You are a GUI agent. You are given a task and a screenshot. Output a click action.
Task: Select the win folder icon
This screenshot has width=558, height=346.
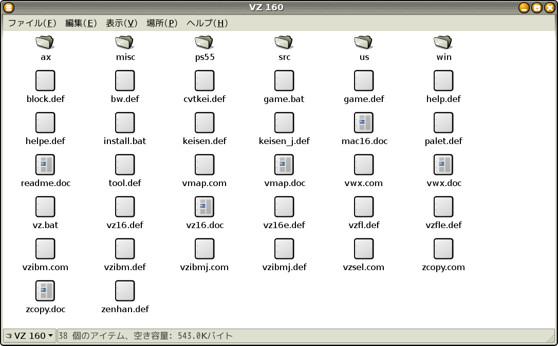click(443, 42)
